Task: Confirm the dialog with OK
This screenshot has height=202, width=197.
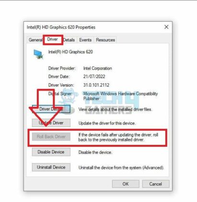Action: [x=126, y=184]
